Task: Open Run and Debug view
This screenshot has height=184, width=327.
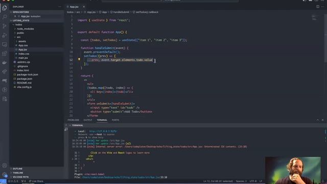Action: tap(5, 35)
